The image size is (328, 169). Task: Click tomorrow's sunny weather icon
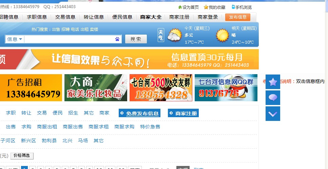(x=223, y=36)
